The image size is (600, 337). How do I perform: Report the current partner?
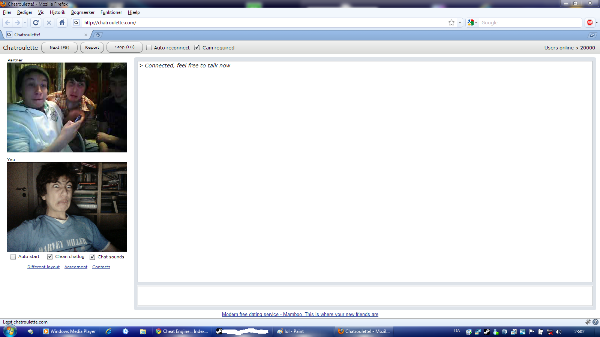pyautogui.click(x=92, y=48)
